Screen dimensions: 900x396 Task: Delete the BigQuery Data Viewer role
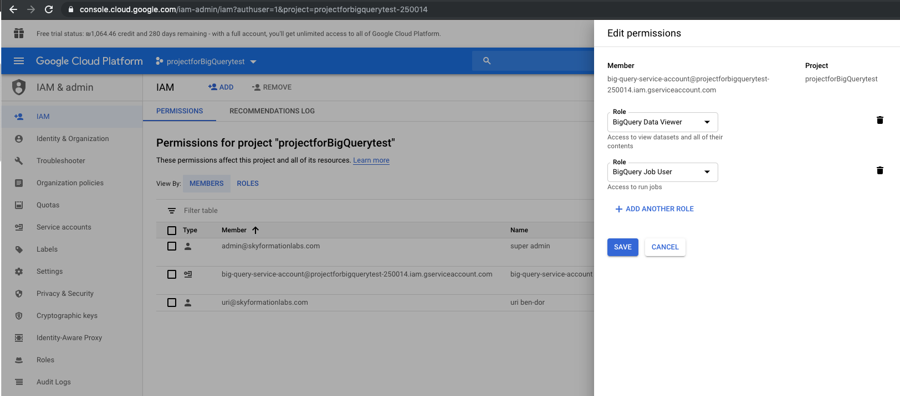click(x=879, y=121)
